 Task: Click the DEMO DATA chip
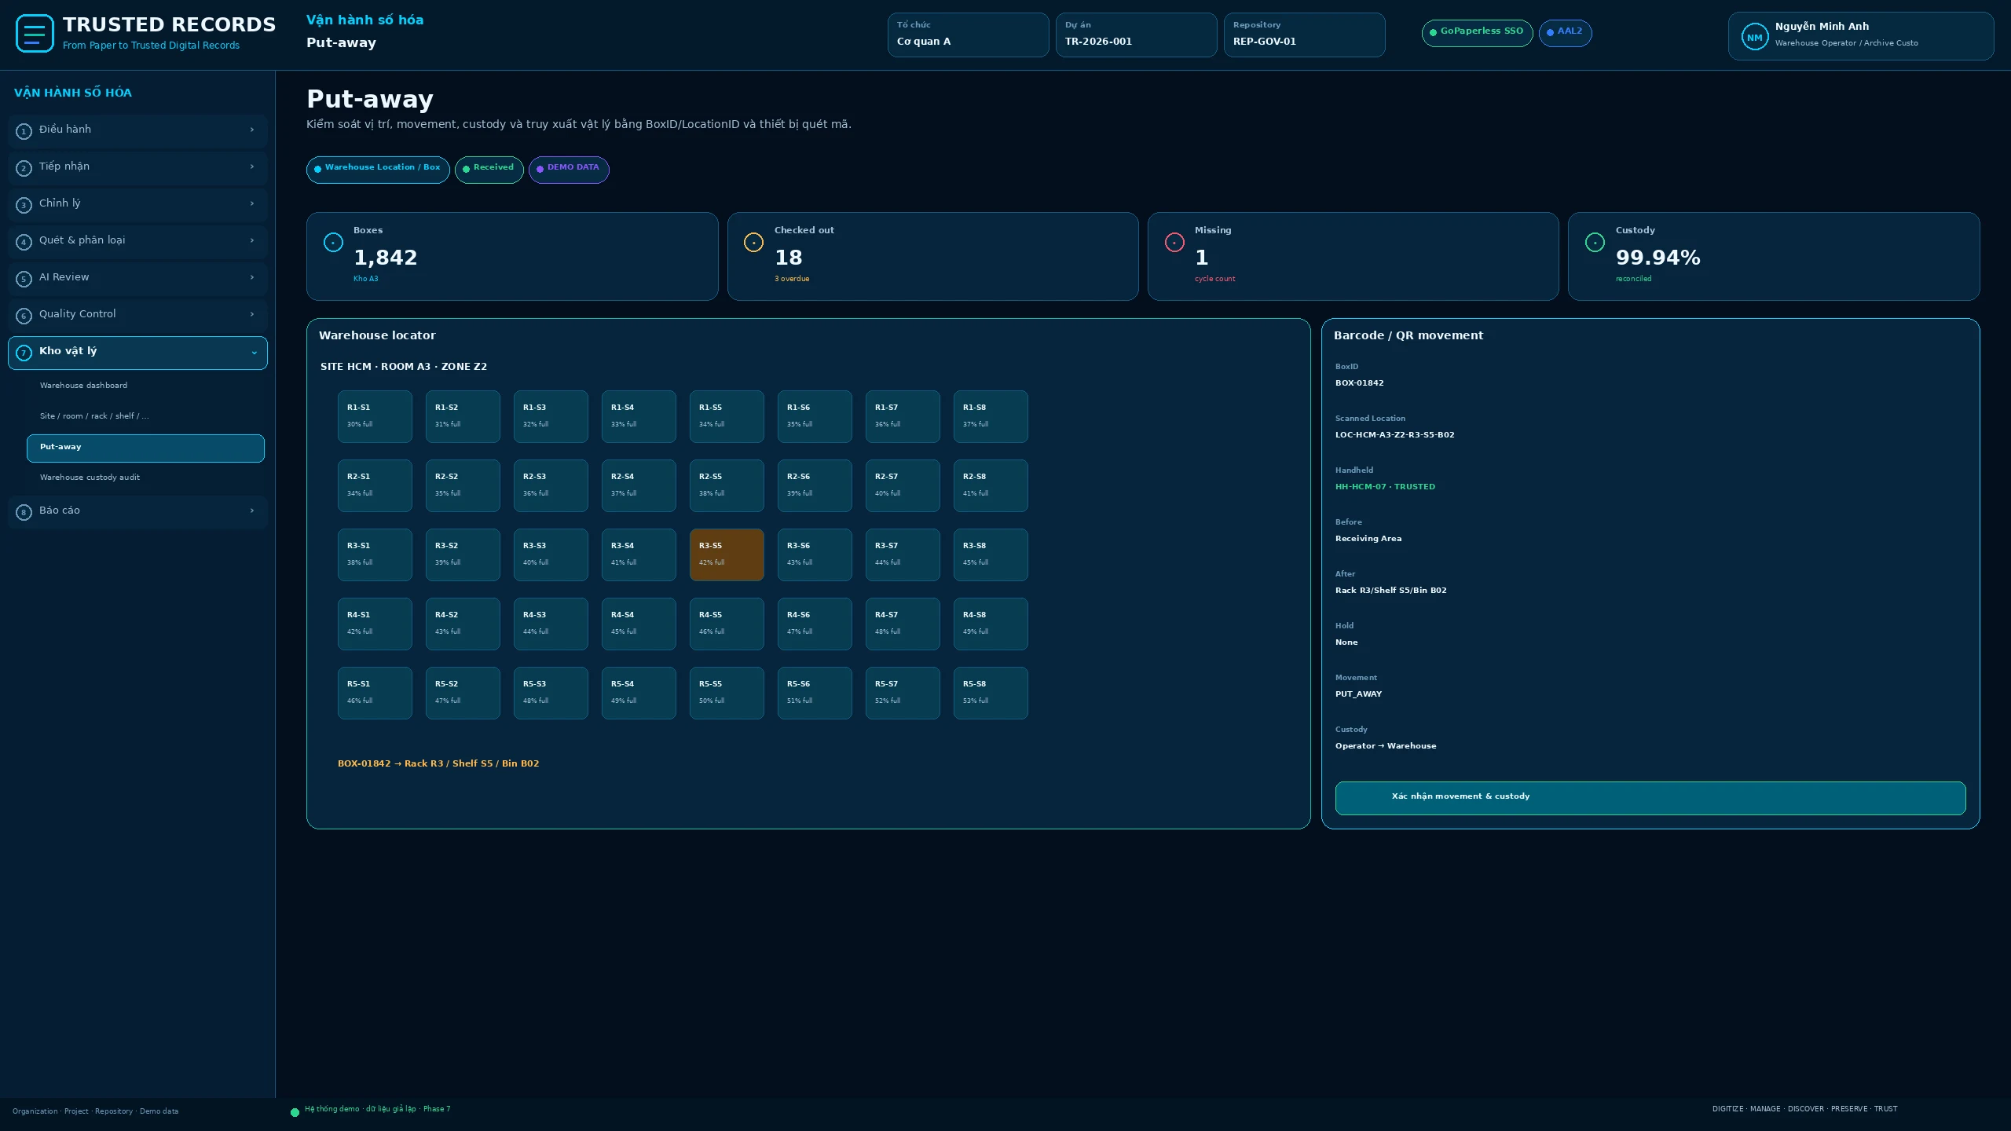pos(569,170)
